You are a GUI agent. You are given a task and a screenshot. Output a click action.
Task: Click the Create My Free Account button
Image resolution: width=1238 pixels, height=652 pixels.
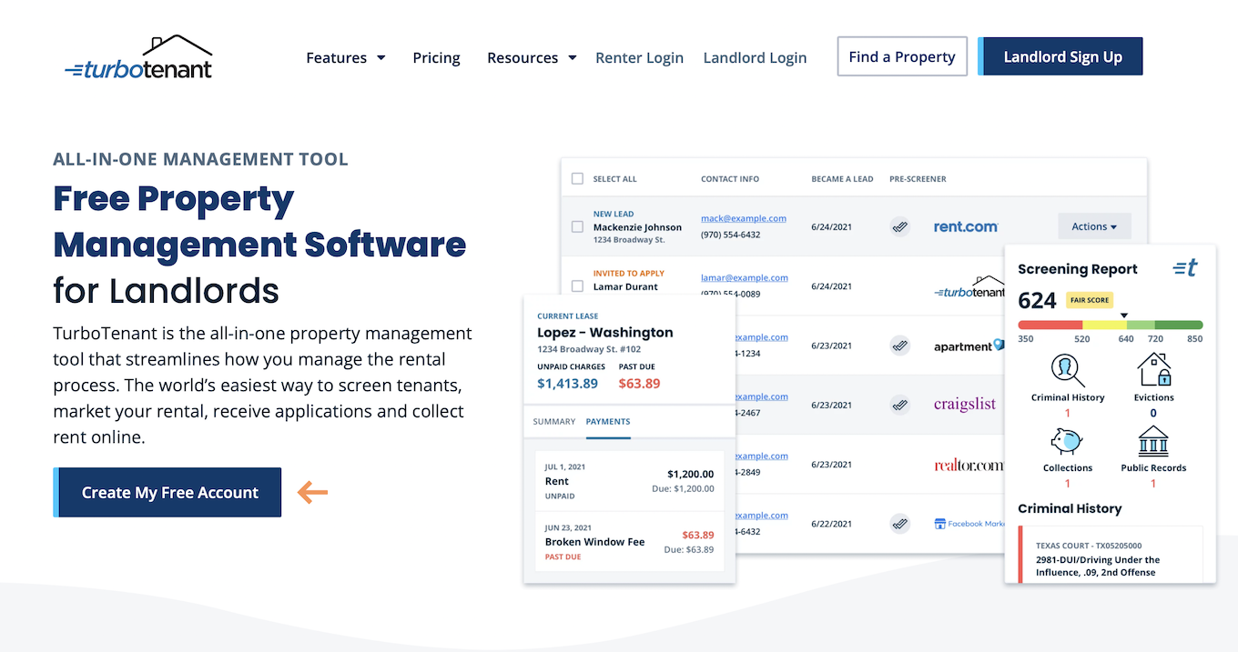[167, 492]
